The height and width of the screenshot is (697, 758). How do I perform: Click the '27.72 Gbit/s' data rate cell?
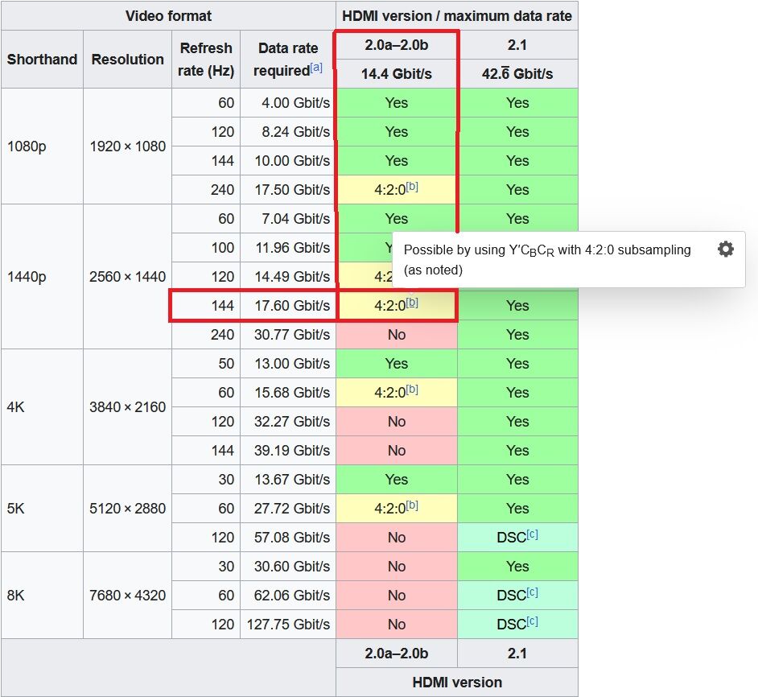288,509
